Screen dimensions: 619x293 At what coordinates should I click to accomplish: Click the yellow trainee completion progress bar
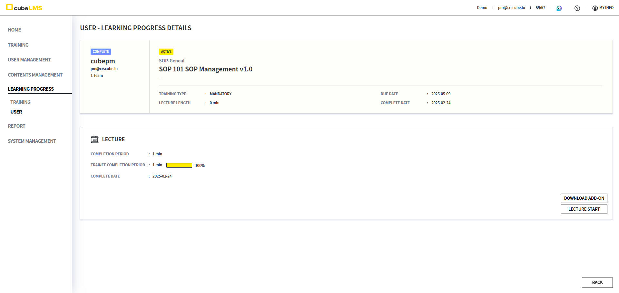[x=179, y=165]
